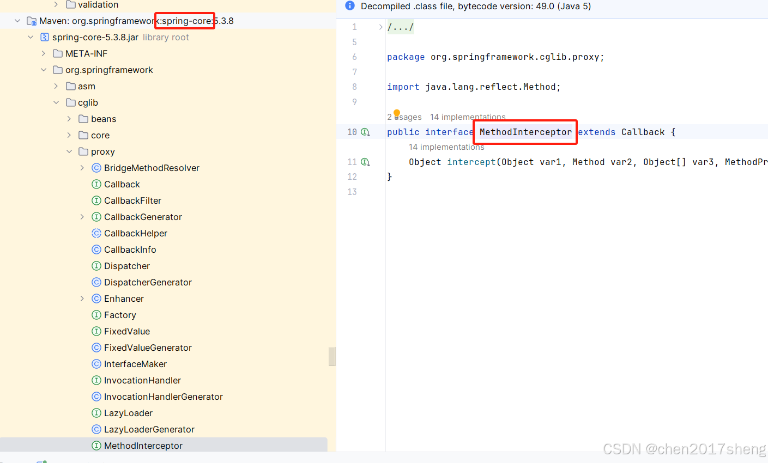Click the FixedValueGenerator class icon

tap(96, 348)
